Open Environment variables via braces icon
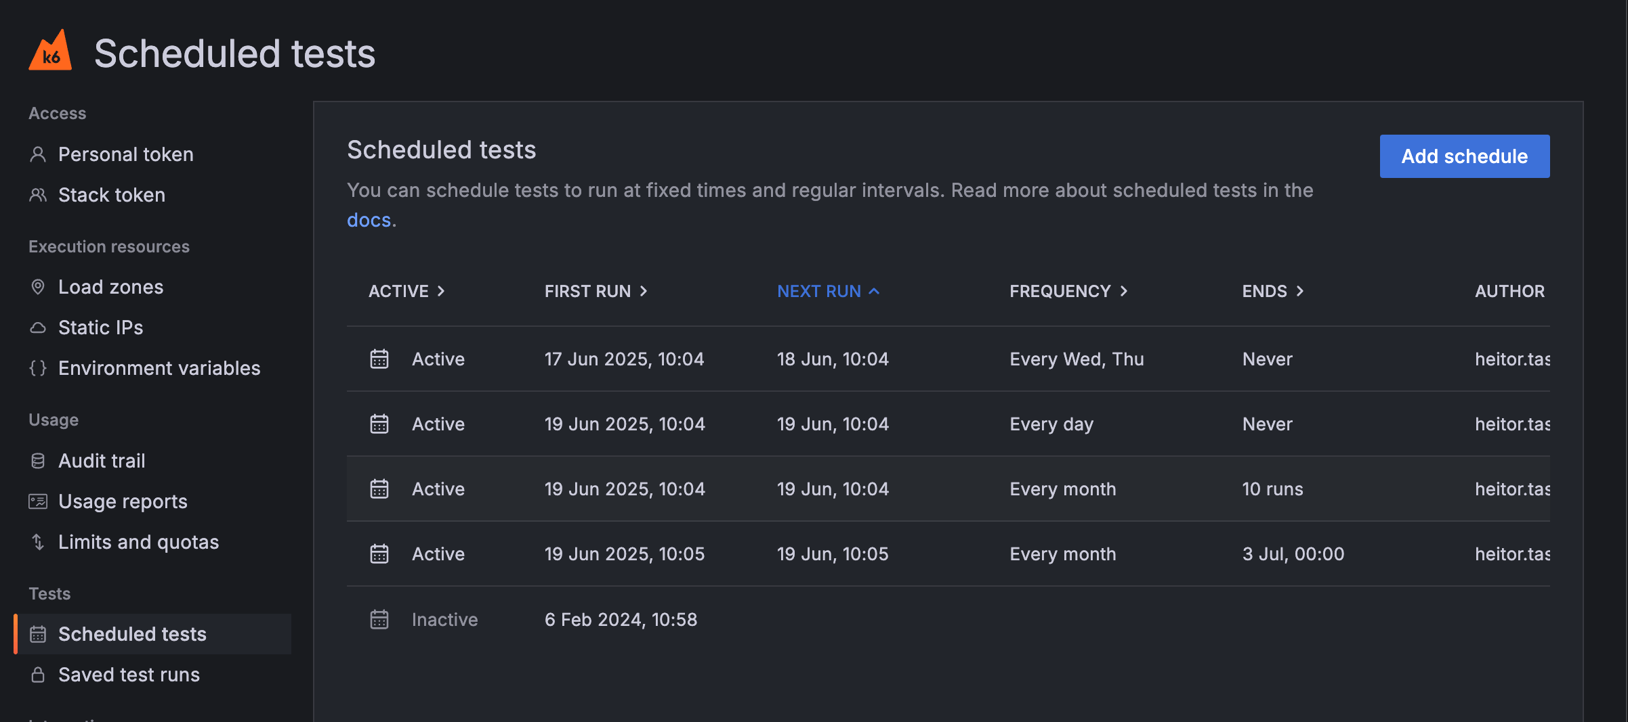 point(37,367)
